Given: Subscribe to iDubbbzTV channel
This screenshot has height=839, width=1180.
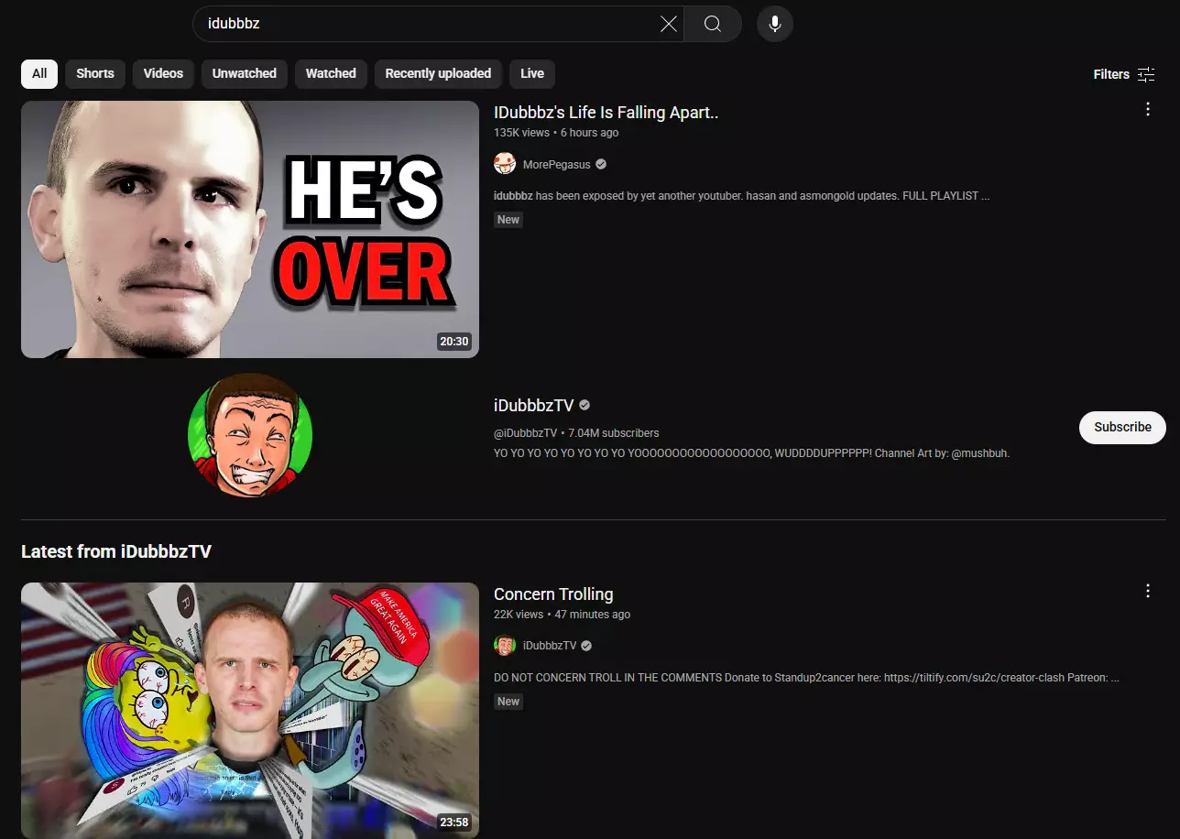Looking at the screenshot, I should coord(1122,428).
